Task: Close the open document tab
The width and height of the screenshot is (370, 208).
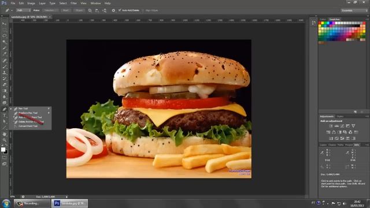Action: click(50, 17)
